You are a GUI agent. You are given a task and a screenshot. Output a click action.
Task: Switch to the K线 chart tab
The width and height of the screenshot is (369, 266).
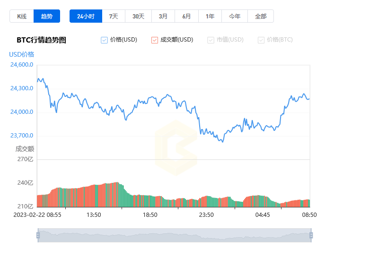22,16
